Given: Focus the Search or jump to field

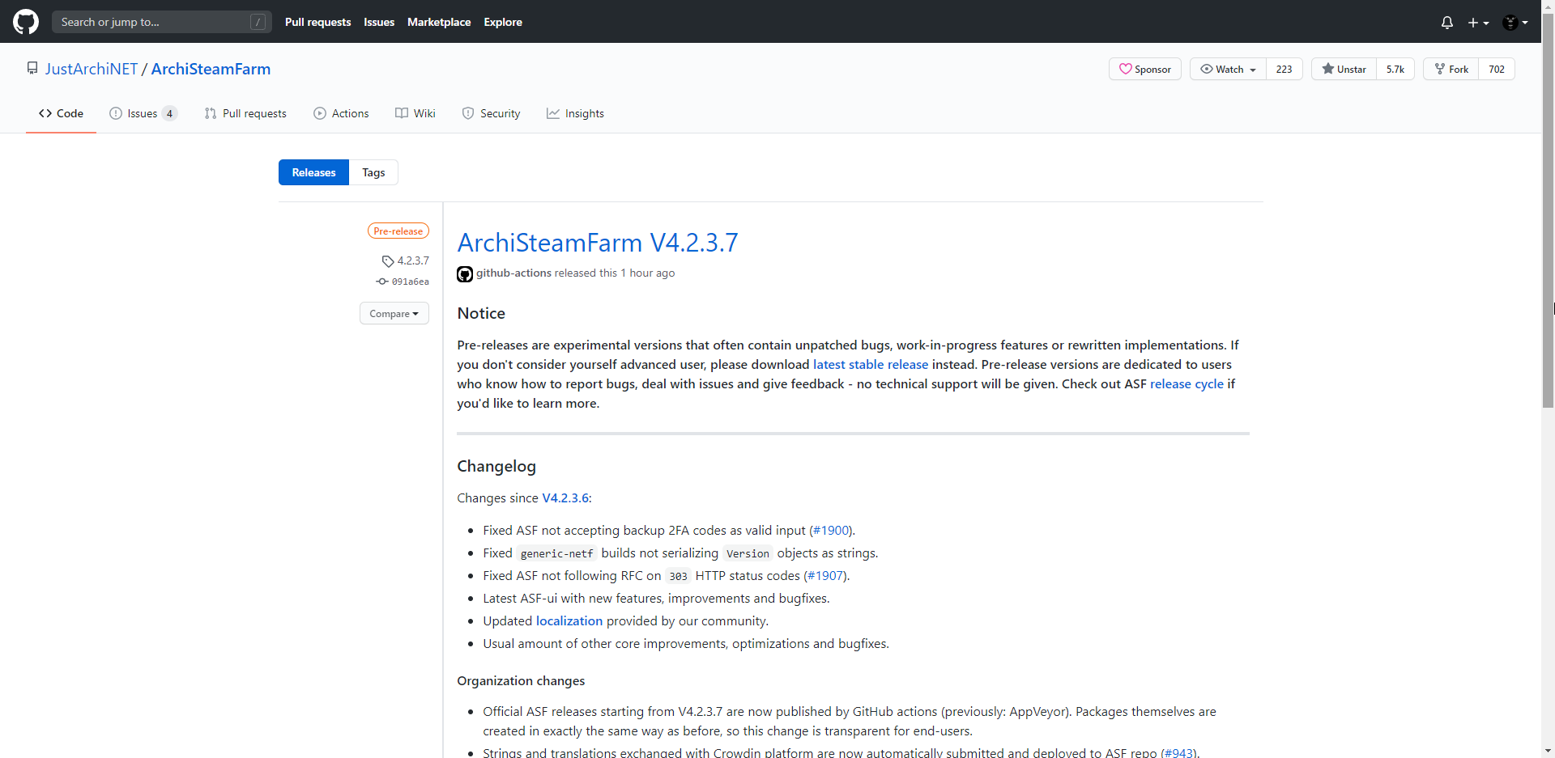Looking at the screenshot, I should 162,22.
